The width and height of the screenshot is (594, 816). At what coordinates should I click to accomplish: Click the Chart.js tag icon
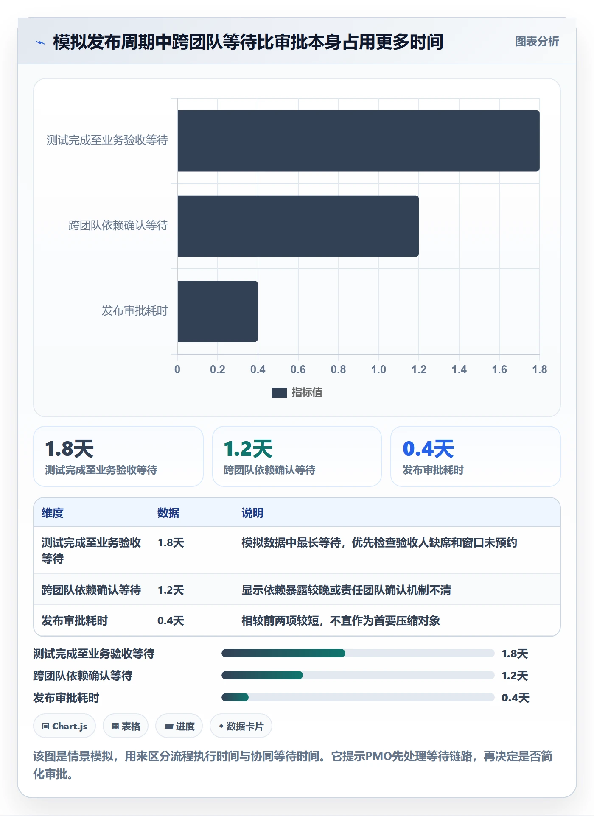46,727
